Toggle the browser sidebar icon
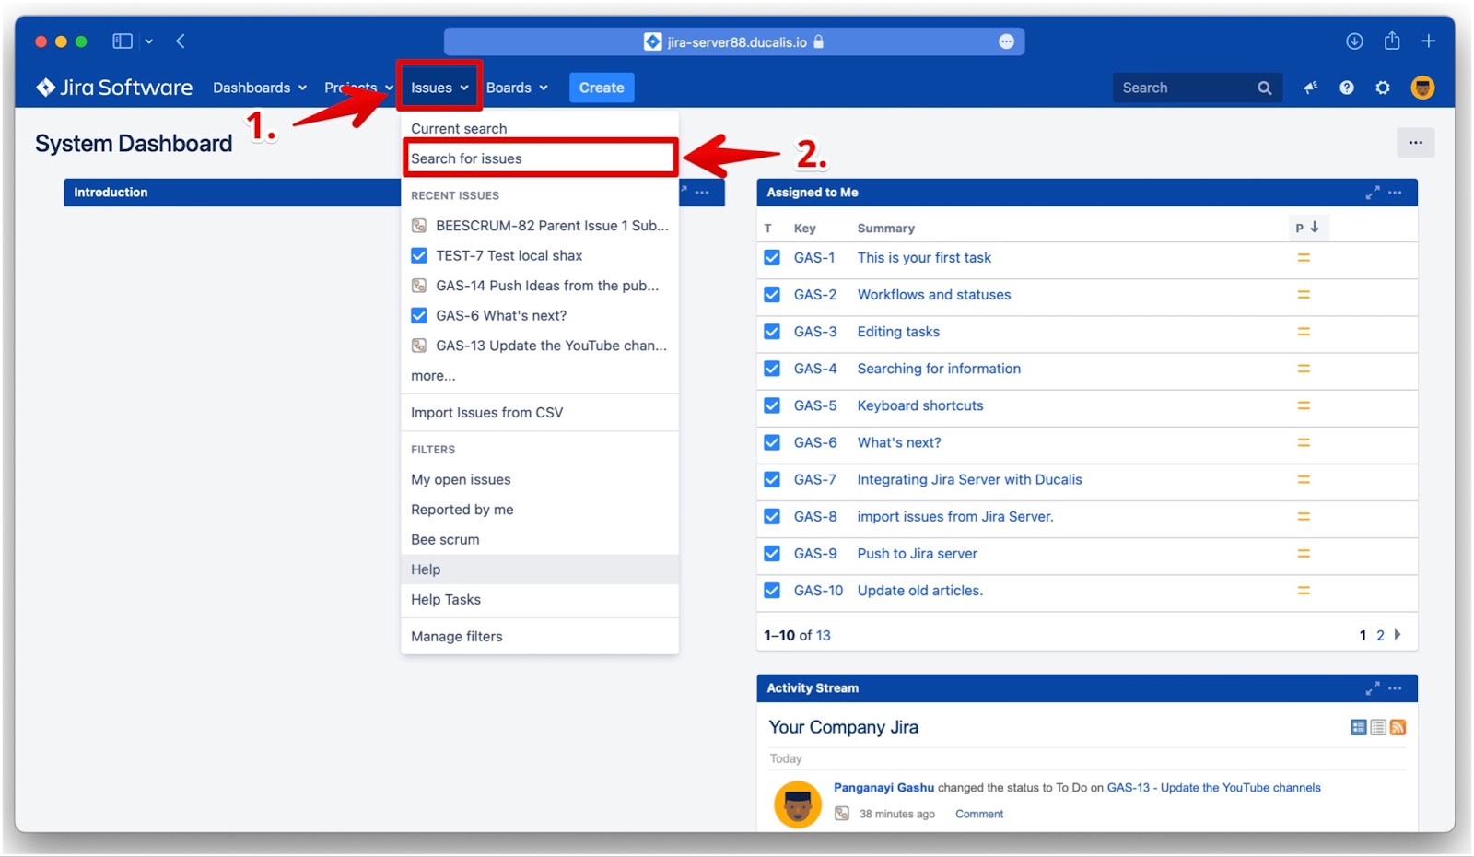1474x857 pixels. point(123,41)
